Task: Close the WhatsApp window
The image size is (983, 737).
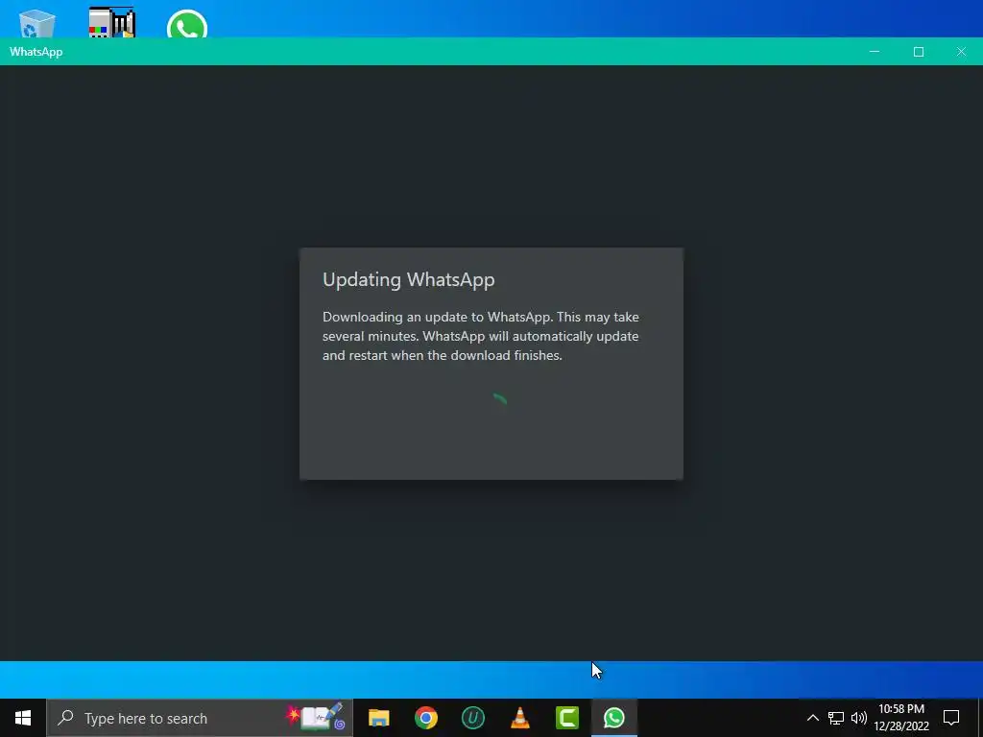Action: (x=961, y=52)
